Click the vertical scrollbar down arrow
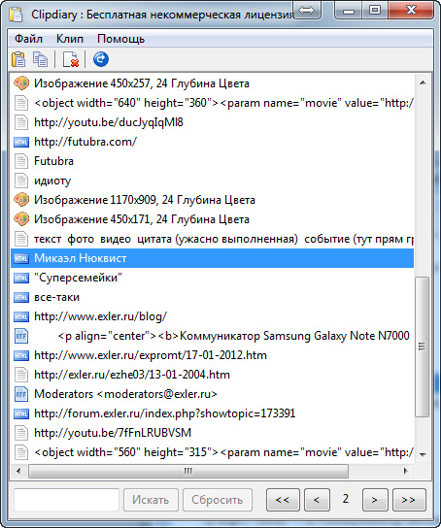Viewport: 441px width, 528px height. 424,454
